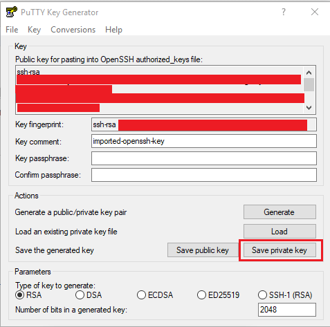Image resolution: width=330 pixels, height=327 pixels.
Task: Click the Generate button
Action: click(x=279, y=212)
